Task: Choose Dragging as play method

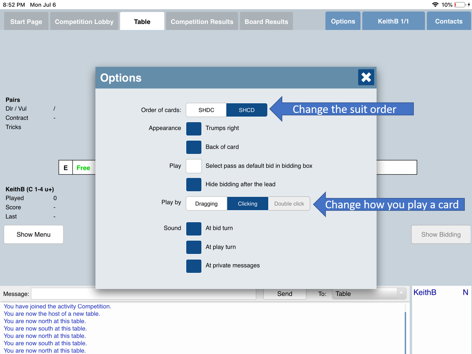Action: [206, 204]
